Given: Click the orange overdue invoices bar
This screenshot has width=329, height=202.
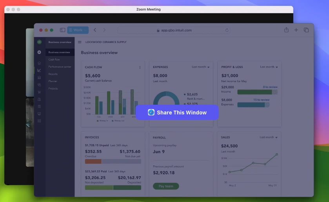Looking at the screenshot, I should click(x=93, y=161).
